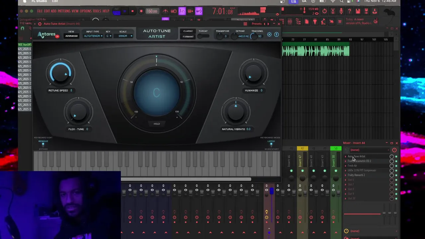The height and width of the screenshot is (239, 425).
Task: Click the DETUNE 440.0 Hz knob
Action: [x=235, y=36]
